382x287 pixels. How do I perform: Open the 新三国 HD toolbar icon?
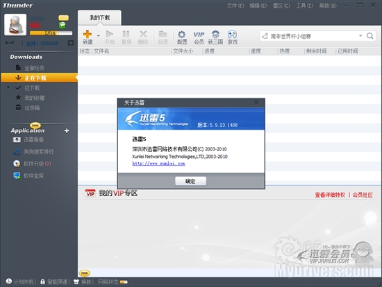215,34
